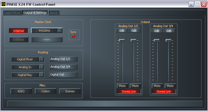Open the Digital Play routing dropdown
Screen dimensions: 208x111
tap(27, 75)
